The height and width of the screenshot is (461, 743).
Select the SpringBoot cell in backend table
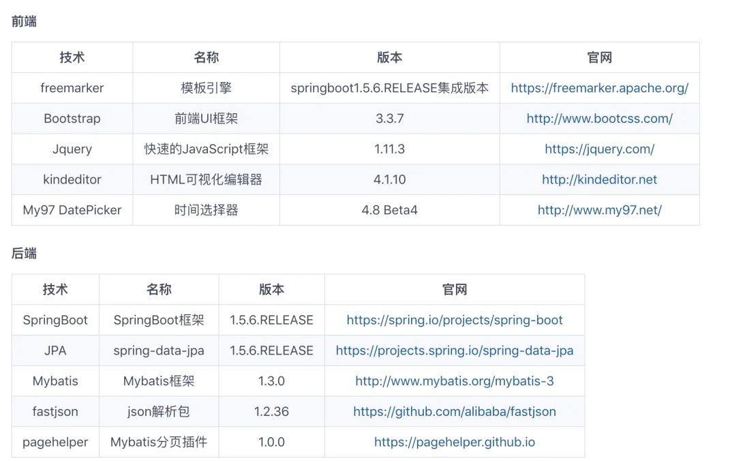[x=55, y=320]
